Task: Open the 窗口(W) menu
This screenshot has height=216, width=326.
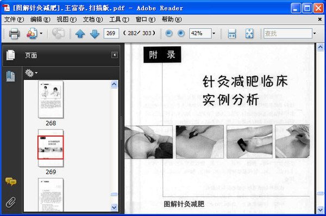Action: [145, 20]
